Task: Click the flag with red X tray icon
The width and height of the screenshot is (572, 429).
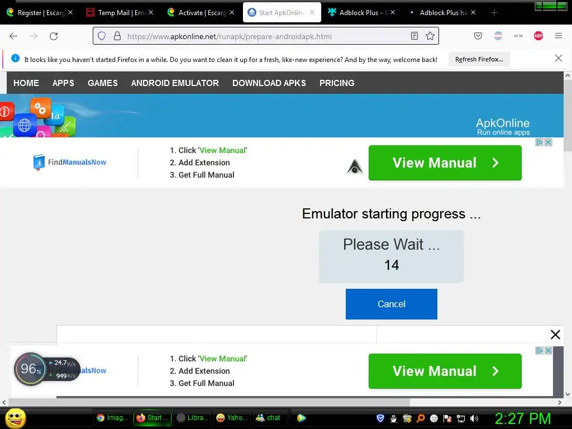Action: click(x=447, y=418)
